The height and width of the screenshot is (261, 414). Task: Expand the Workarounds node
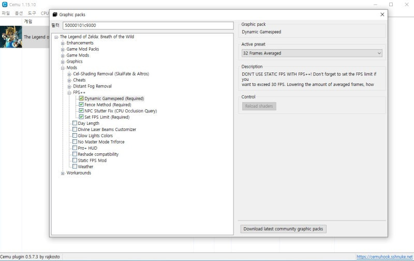(63, 173)
